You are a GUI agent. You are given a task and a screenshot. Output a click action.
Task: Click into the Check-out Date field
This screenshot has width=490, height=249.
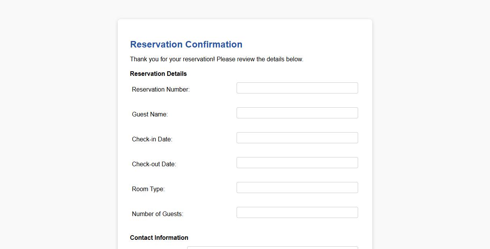pos(297,163)
